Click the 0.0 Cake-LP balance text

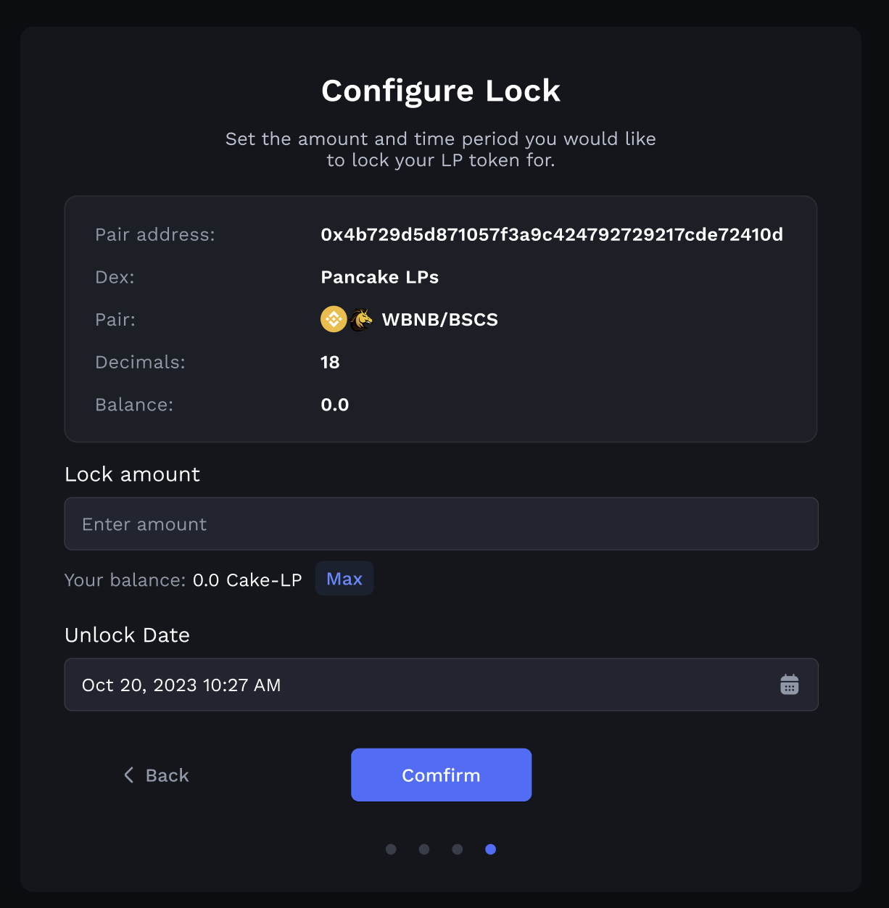[x=247, y=580]
